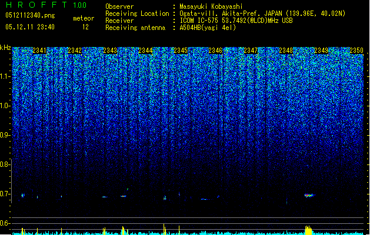Click the tall yellow spike between 2344 and 2345
Image resolution: width=370 pixels, height=235 pixels.
164,229
